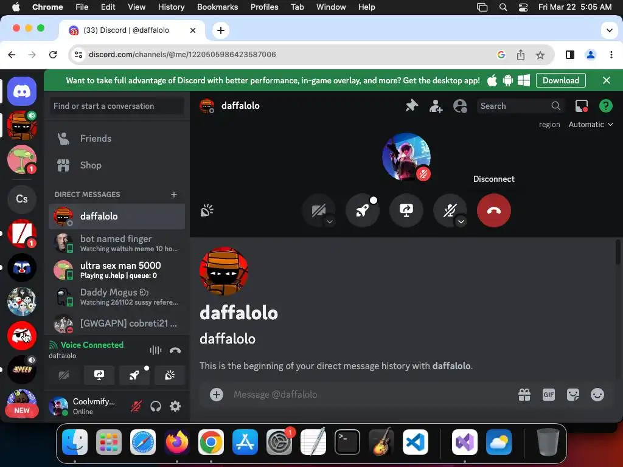623x467 pixels.
Task: Add friends to DM icon
Action: pyautogui.click(x=436, y=106)
